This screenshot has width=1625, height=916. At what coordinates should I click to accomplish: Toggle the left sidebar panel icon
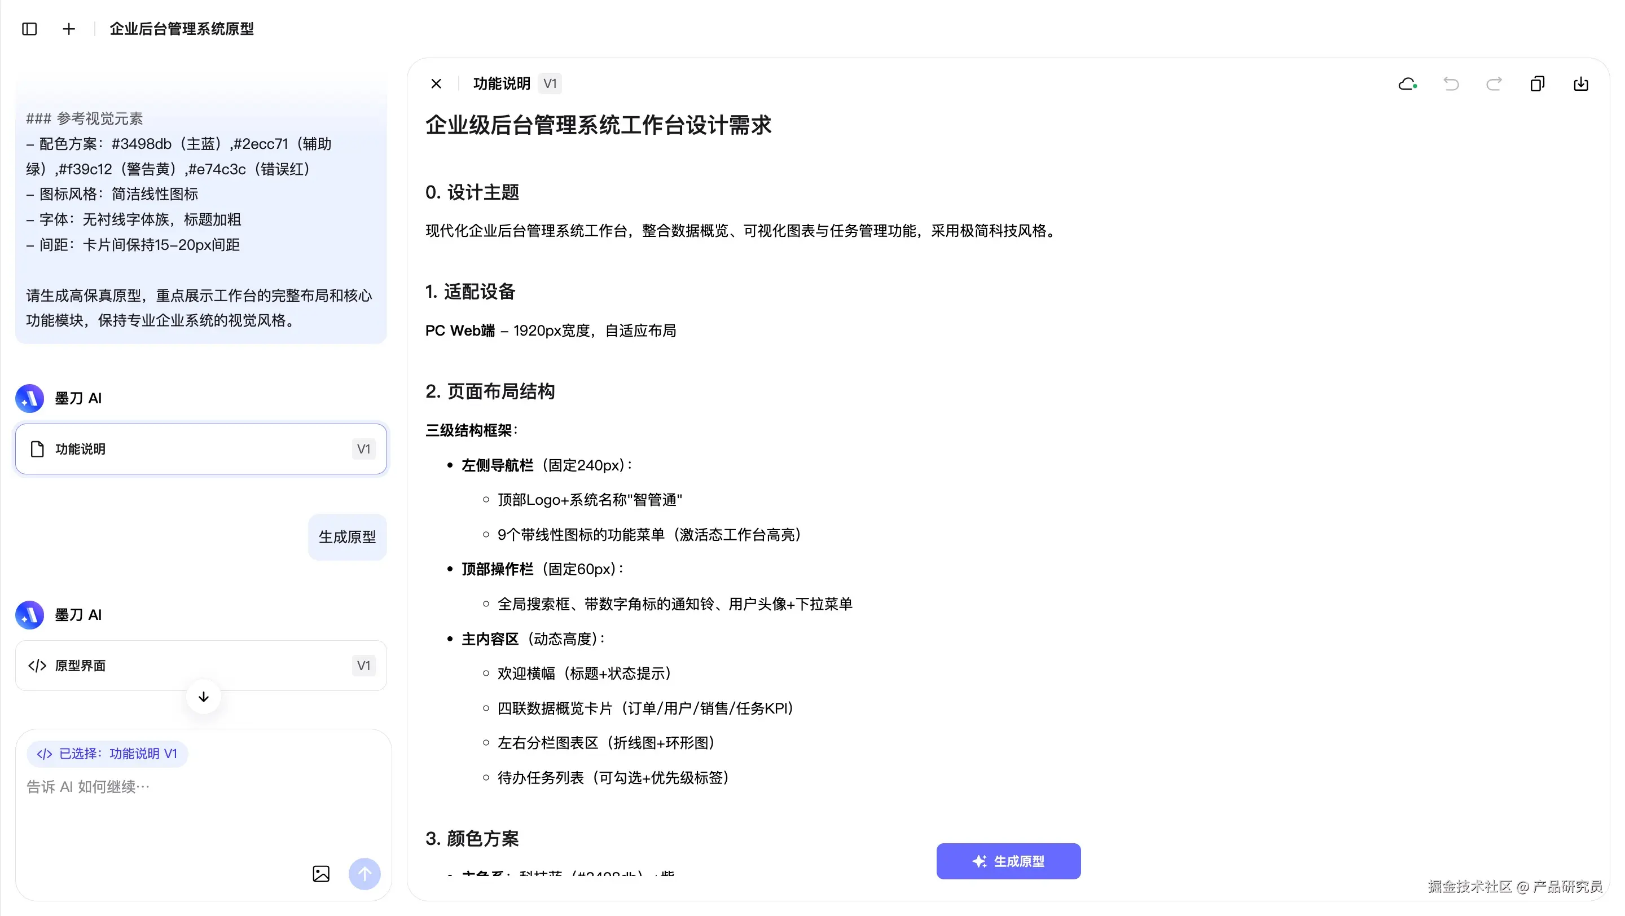click(29, 29)
